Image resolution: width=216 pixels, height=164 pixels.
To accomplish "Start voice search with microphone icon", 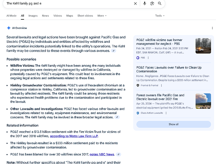I will pyautogui.click(x=144, y=3).
